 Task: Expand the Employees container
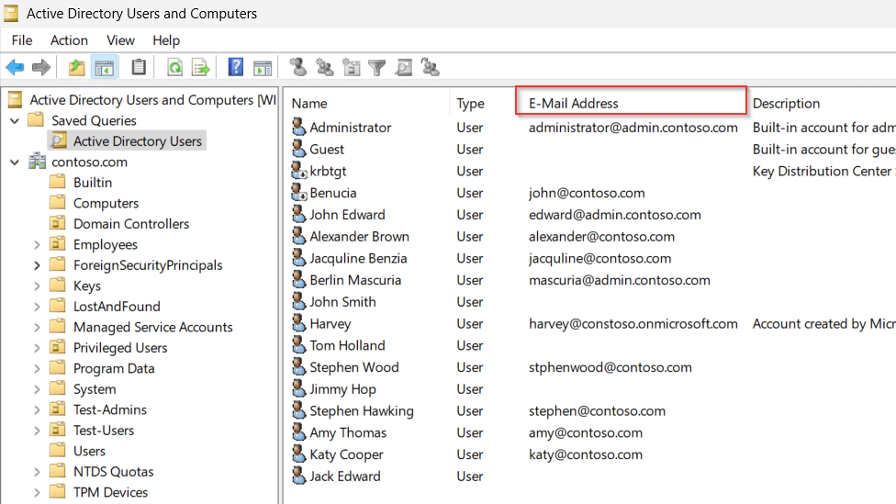point(37,244)
